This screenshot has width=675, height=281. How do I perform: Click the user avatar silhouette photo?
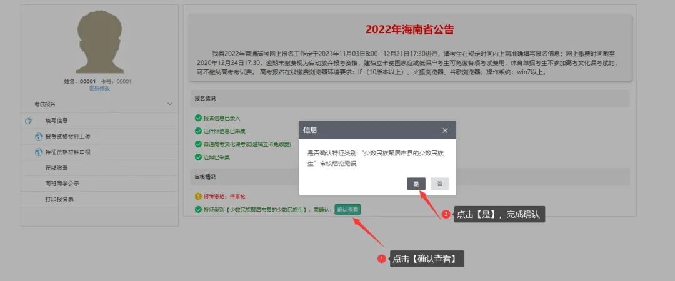point(99,42)
